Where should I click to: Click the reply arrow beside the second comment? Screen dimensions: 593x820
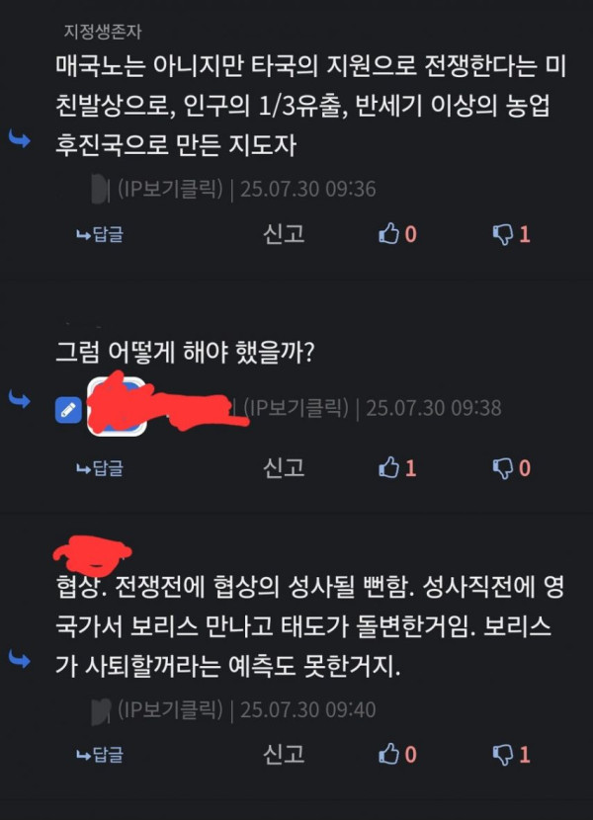click(20, 399)
